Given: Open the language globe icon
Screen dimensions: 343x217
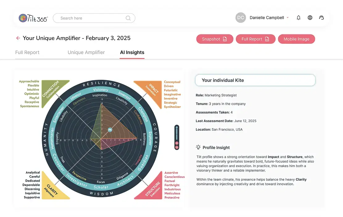Looking at the screenshot, I should [x=310, y=18].
